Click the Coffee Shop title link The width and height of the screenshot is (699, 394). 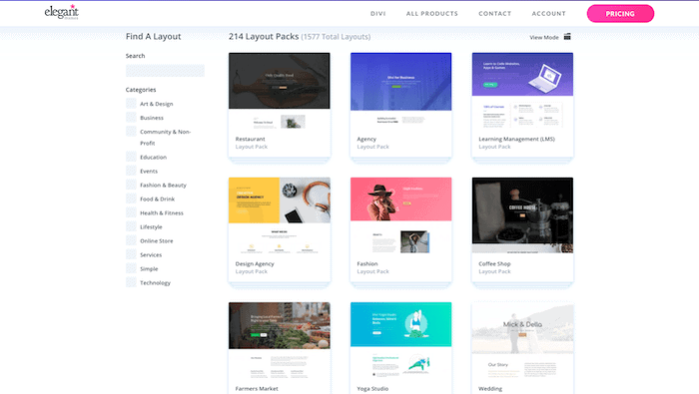coord(494,263)
